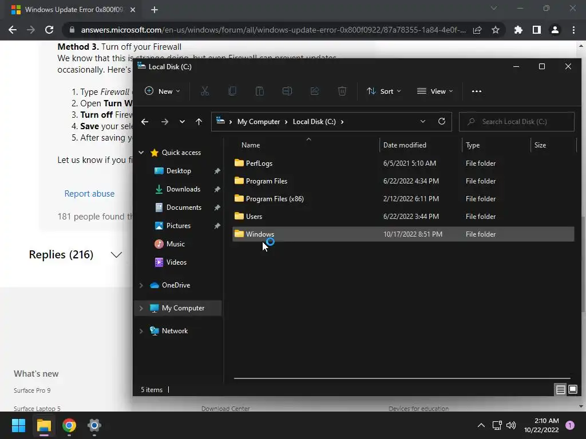Go up one folder level

click(199, 122)
